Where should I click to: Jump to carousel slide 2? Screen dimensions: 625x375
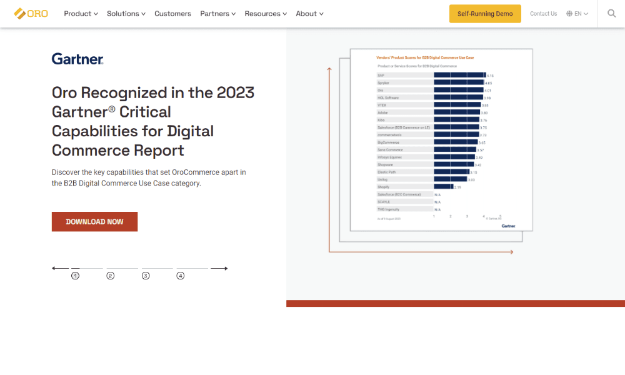111,276
